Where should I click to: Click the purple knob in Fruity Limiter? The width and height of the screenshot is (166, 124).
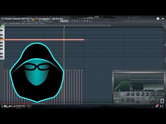(128, 94)
